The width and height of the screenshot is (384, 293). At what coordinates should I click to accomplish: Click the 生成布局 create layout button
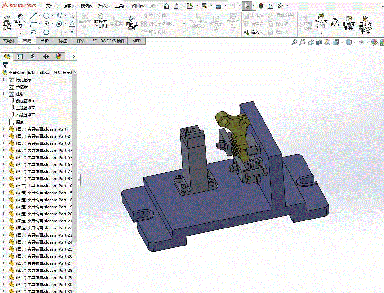[7, 22]
